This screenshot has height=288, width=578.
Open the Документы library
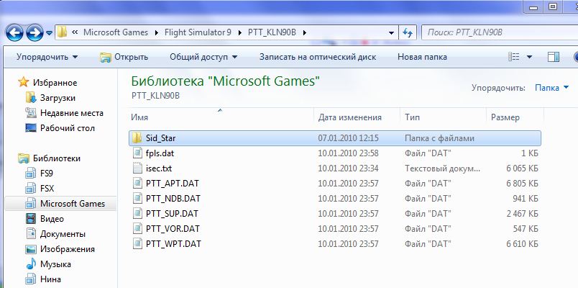63,234
